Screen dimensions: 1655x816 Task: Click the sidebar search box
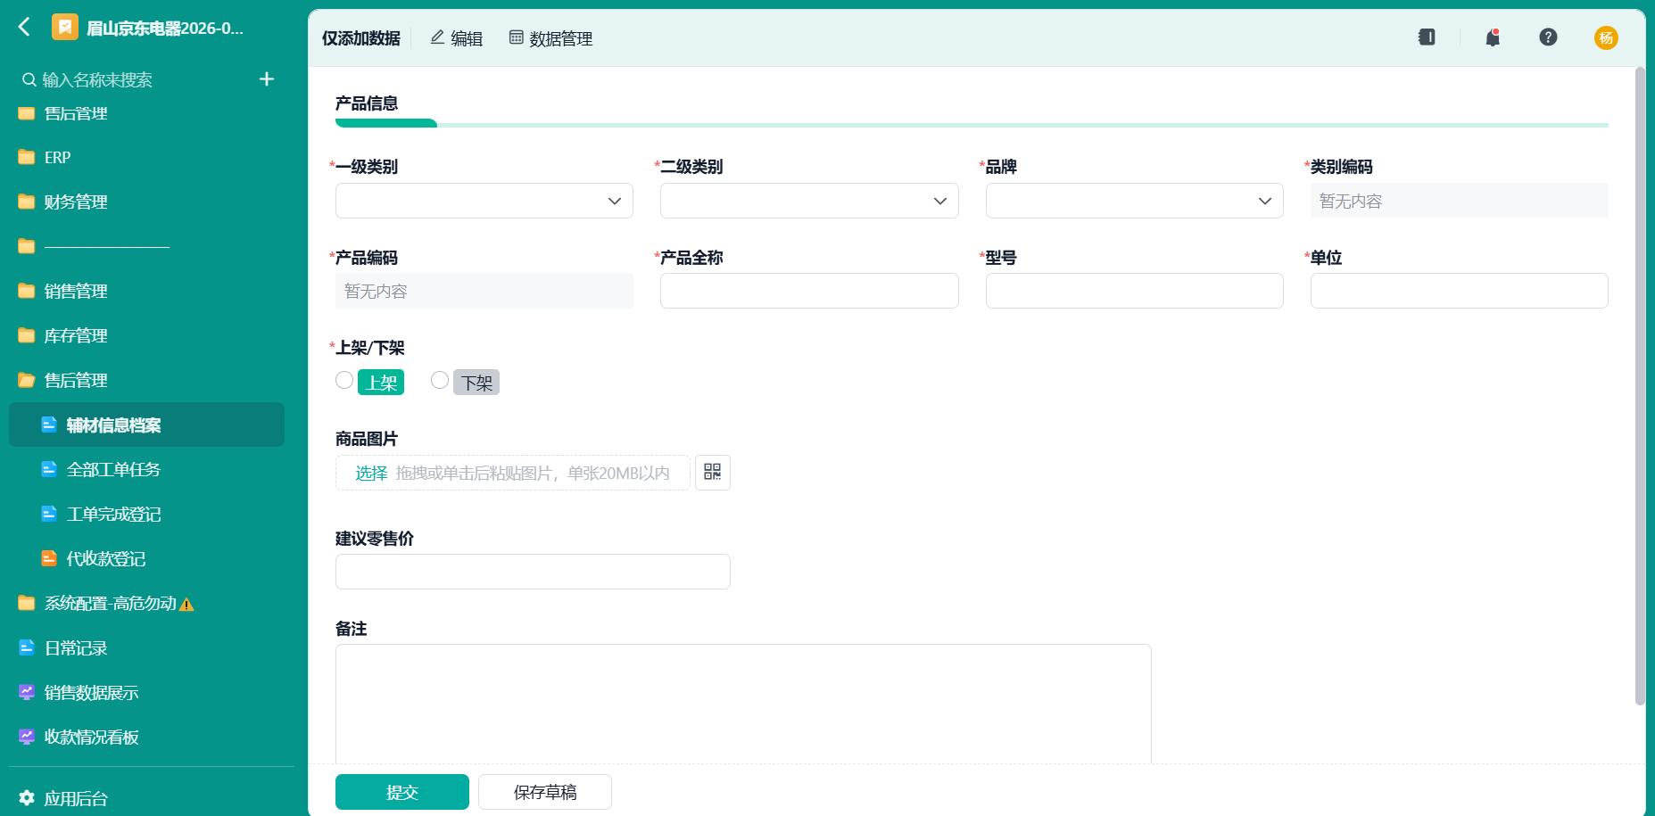(x=134, y=80)
